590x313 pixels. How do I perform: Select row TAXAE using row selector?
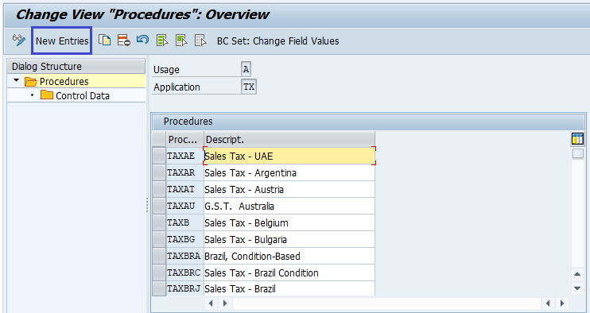(x=159, y=156)
